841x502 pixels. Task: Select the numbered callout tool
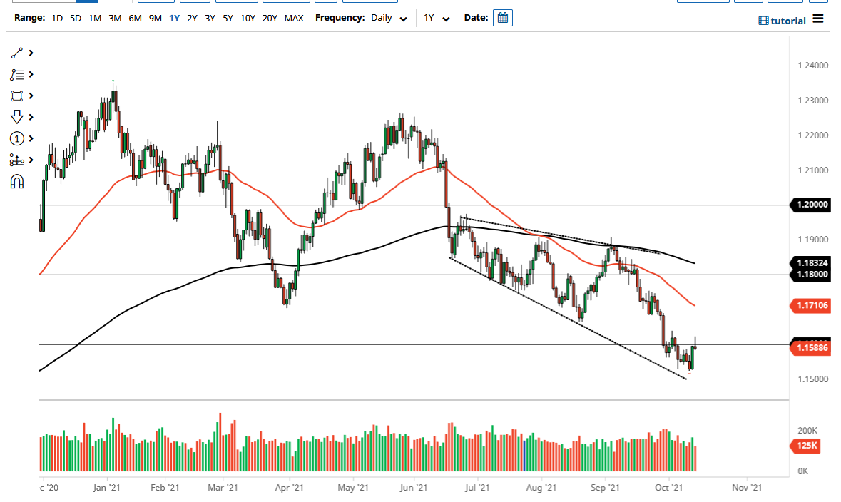click(16, 138)
